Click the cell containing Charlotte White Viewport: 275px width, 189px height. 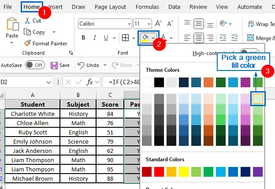(x=33, y=114)
